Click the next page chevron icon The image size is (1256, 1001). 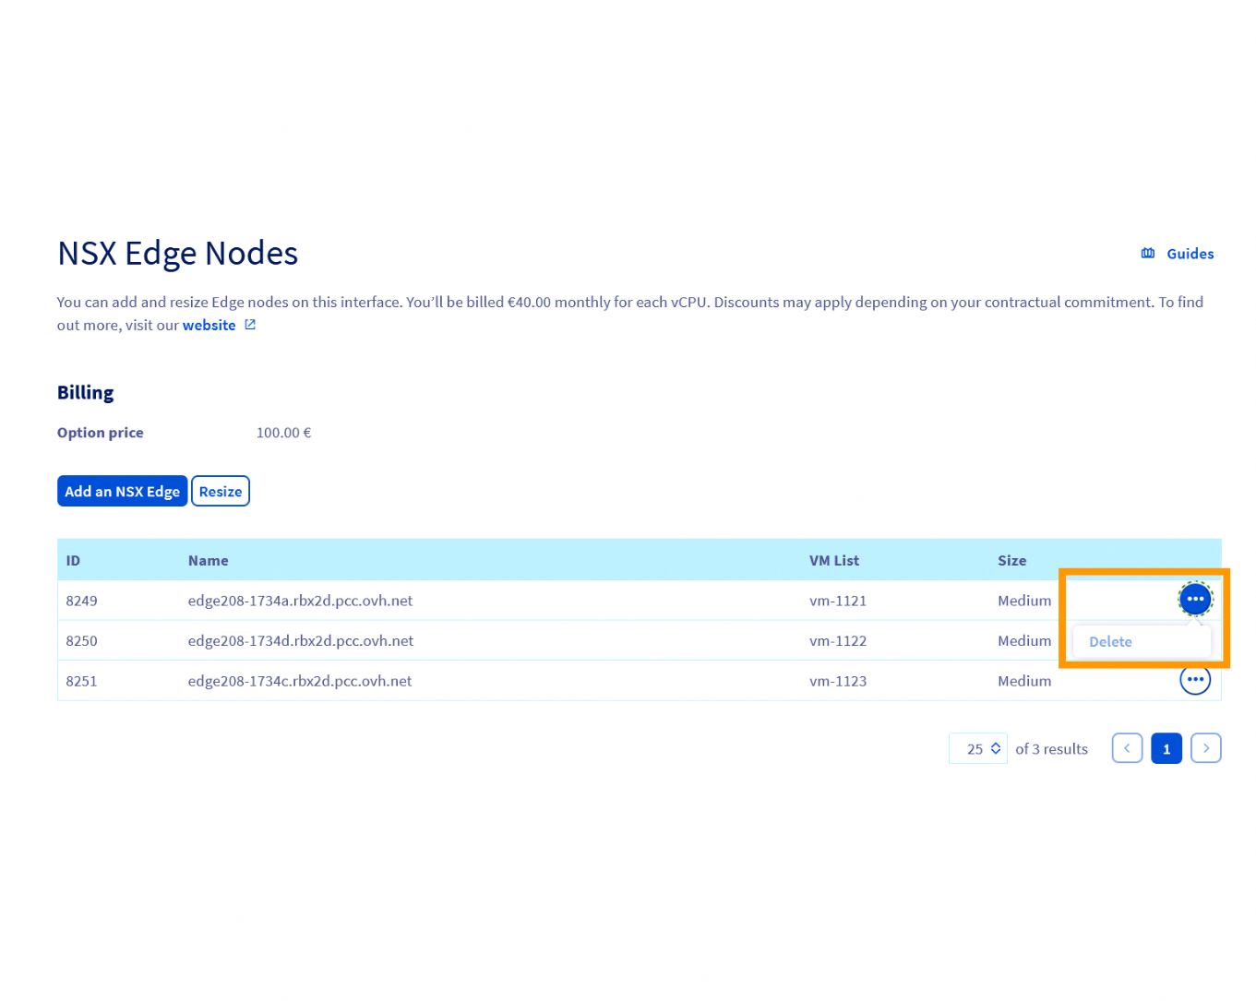point(1206,748)
